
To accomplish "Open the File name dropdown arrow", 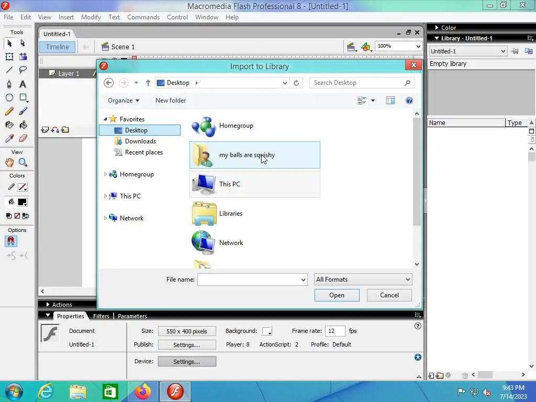I will click(303, 280).
